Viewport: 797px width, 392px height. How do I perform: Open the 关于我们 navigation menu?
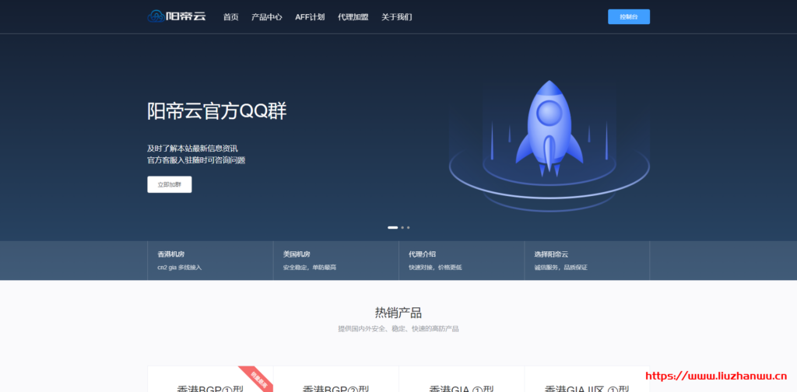397,17
